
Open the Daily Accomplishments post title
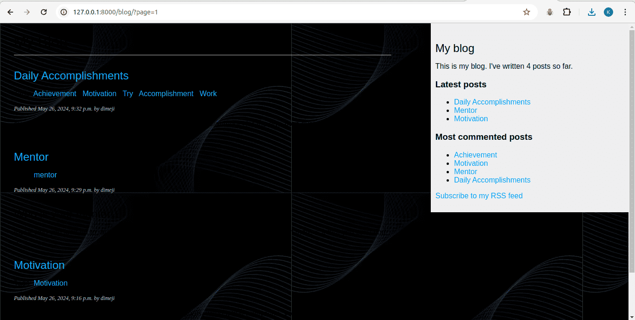71,76
